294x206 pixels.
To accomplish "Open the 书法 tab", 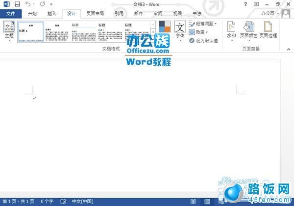I will (197, 14).
